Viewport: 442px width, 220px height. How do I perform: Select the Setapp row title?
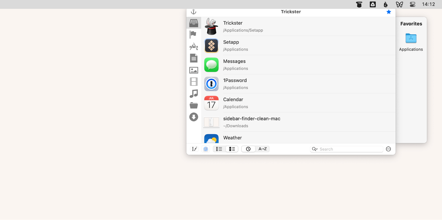231,42
